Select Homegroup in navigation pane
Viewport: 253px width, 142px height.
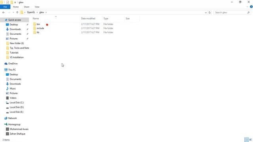[14, 125]
